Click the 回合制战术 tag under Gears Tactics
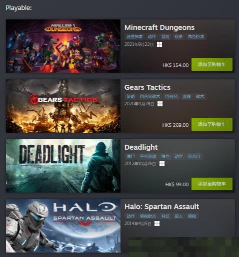 click(150, 96)
